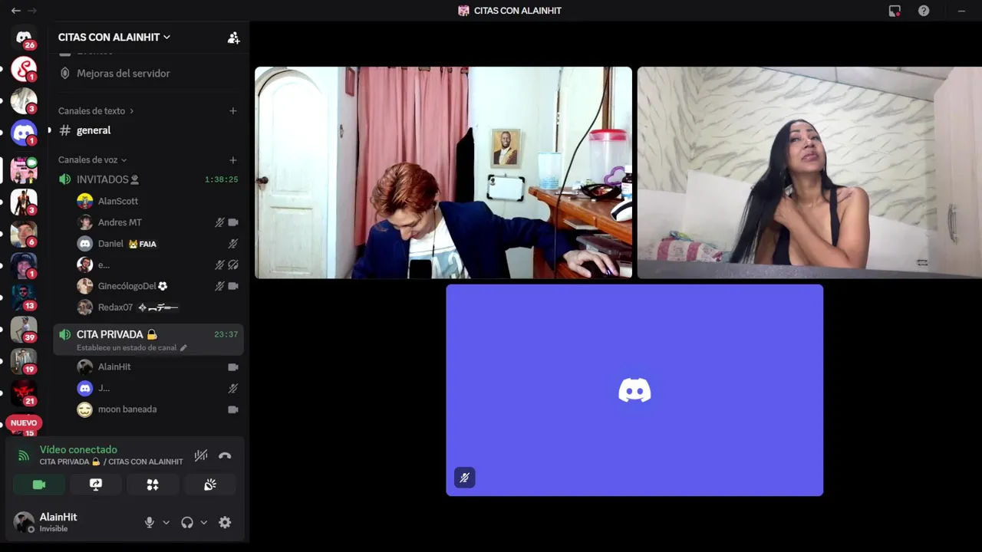Image resolution: width=982 pixels, height=552 pixels.
Task: Select user AlainHit in CITA PRIVADA
Action: [x=114, y=367]
